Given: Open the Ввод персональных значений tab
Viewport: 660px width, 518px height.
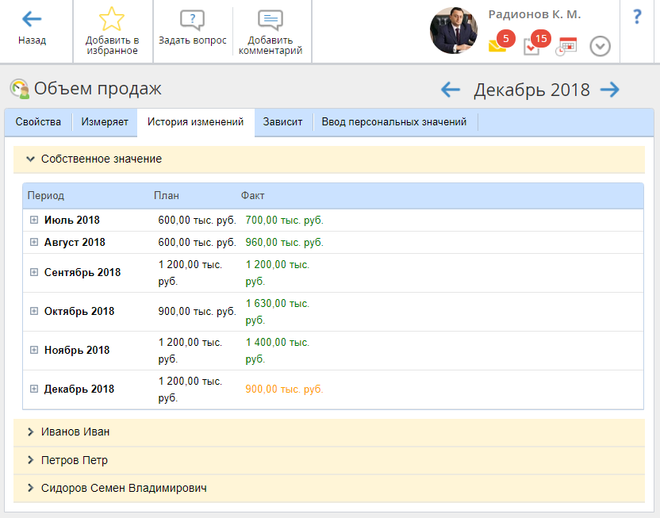Looking at the screenshot, I should tap(394, 122).
